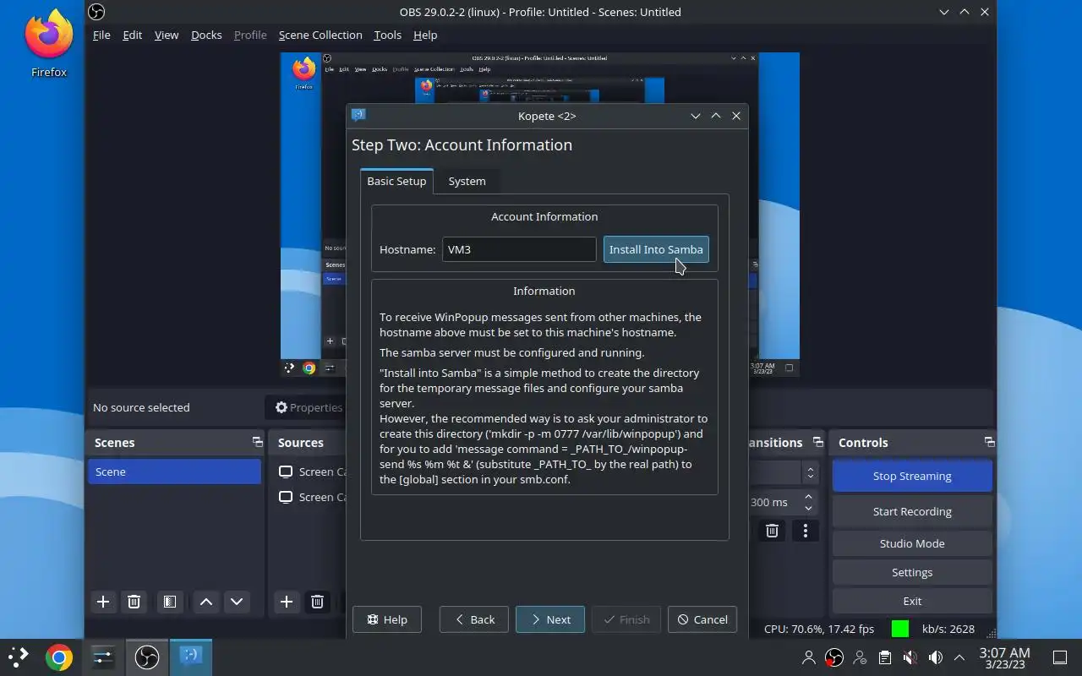Screen dimensions: 1082x676
Task: Open System Settings from the taskbar
Action: tap(103, 657)
